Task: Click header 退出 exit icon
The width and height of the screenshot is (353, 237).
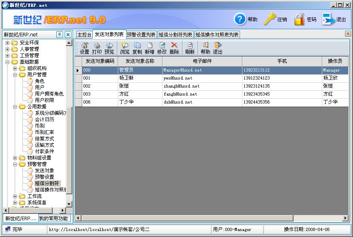Action: pos(329,19)
